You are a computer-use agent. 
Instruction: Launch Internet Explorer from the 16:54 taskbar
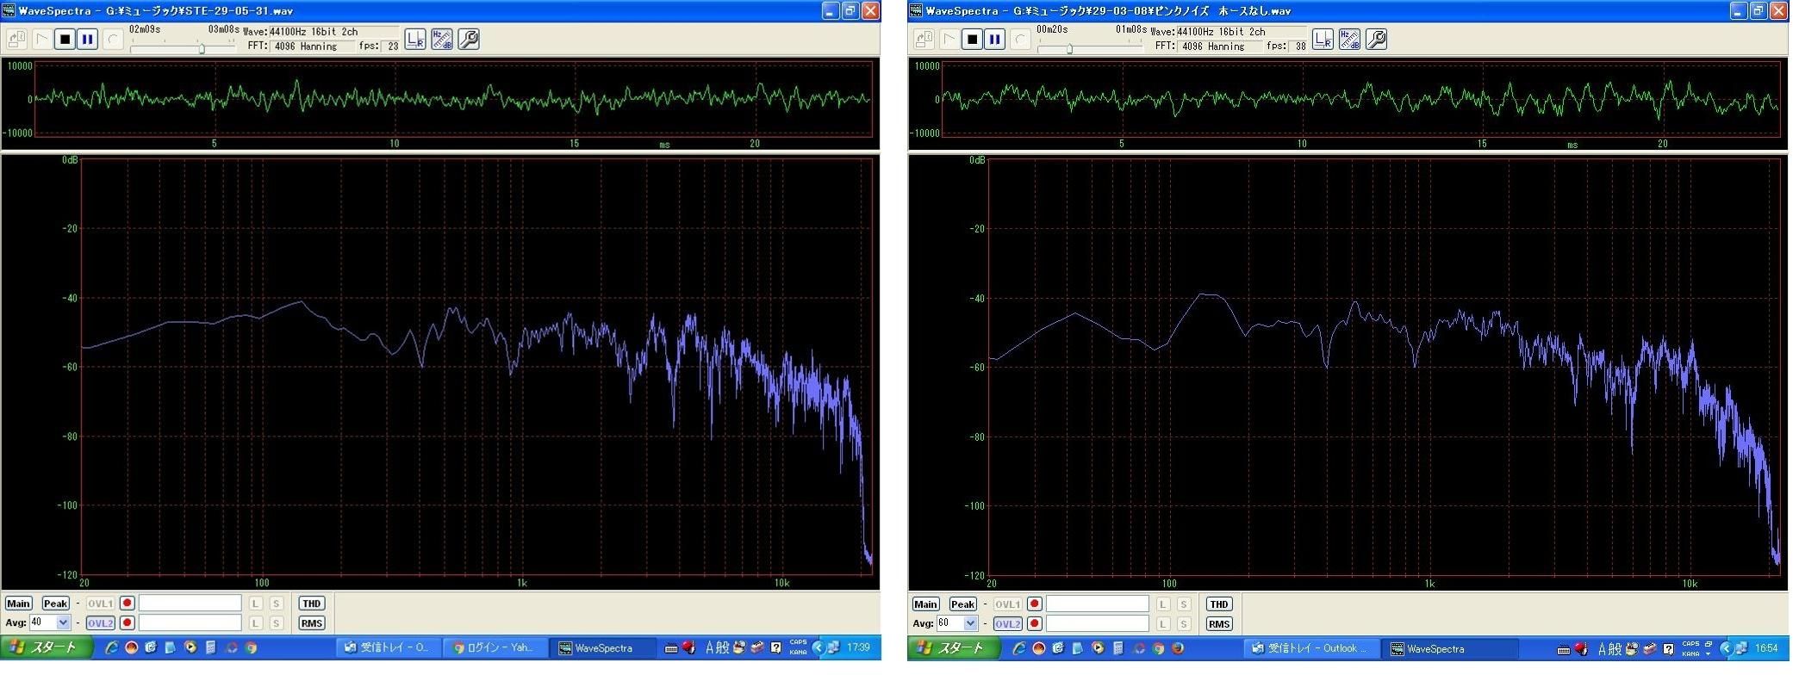coord(1018,648)
